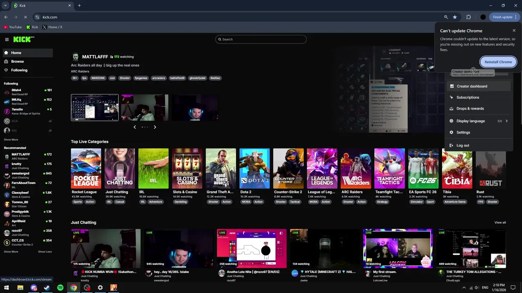
Task: Click the Settings gear icon in dropdown
Action: (x=451, y=132)
